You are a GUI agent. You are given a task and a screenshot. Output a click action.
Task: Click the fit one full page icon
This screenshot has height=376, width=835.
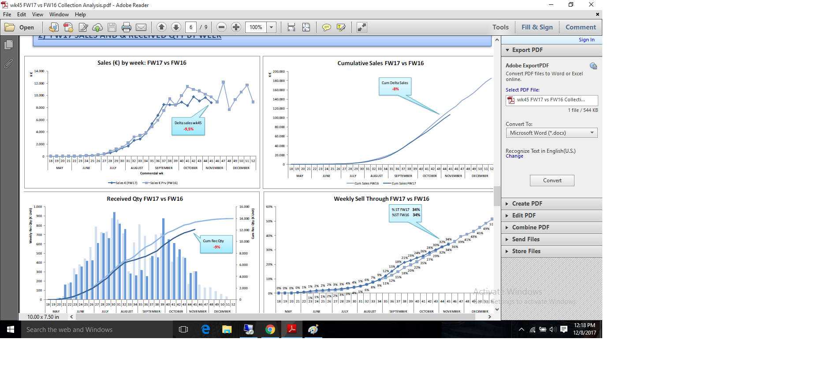(x=306, y=27)
